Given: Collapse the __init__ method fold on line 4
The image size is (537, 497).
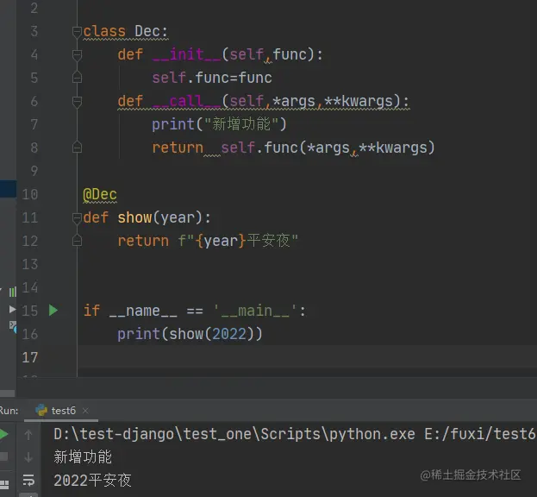Looking at the screenshot, I should click(x=77, y=55).
